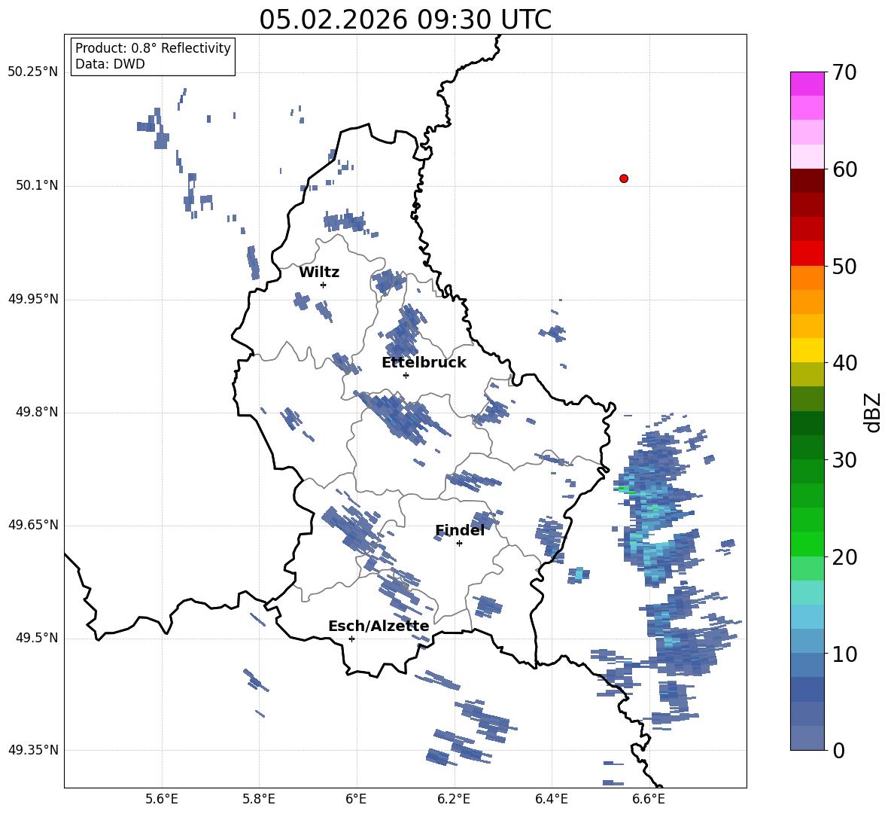Click the 49.35°N latitude label
Image resolution: width=891 pixels, height=814 pixels.
(x=33, y=750)
